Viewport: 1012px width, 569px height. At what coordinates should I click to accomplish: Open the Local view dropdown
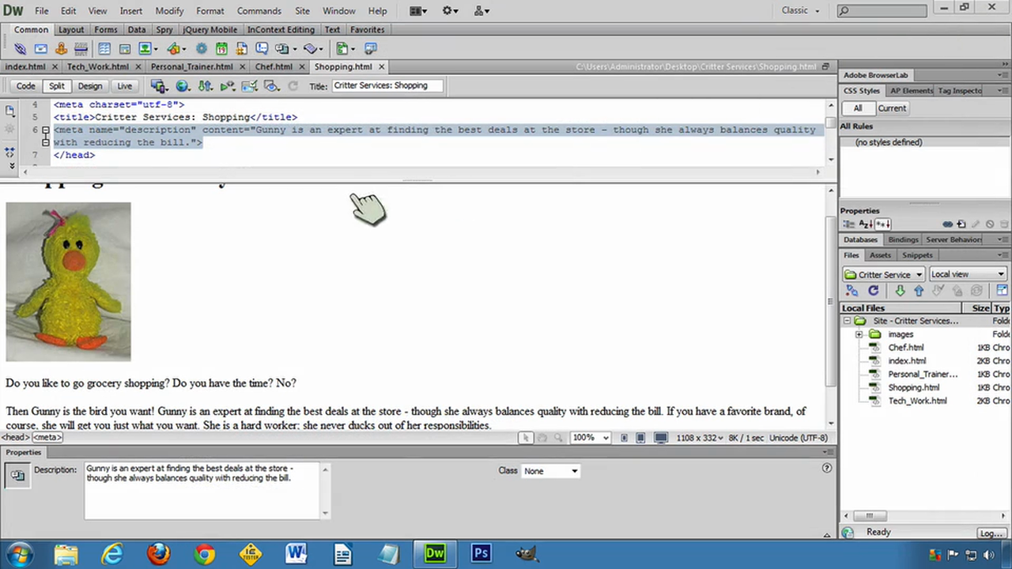coord(967,274)
